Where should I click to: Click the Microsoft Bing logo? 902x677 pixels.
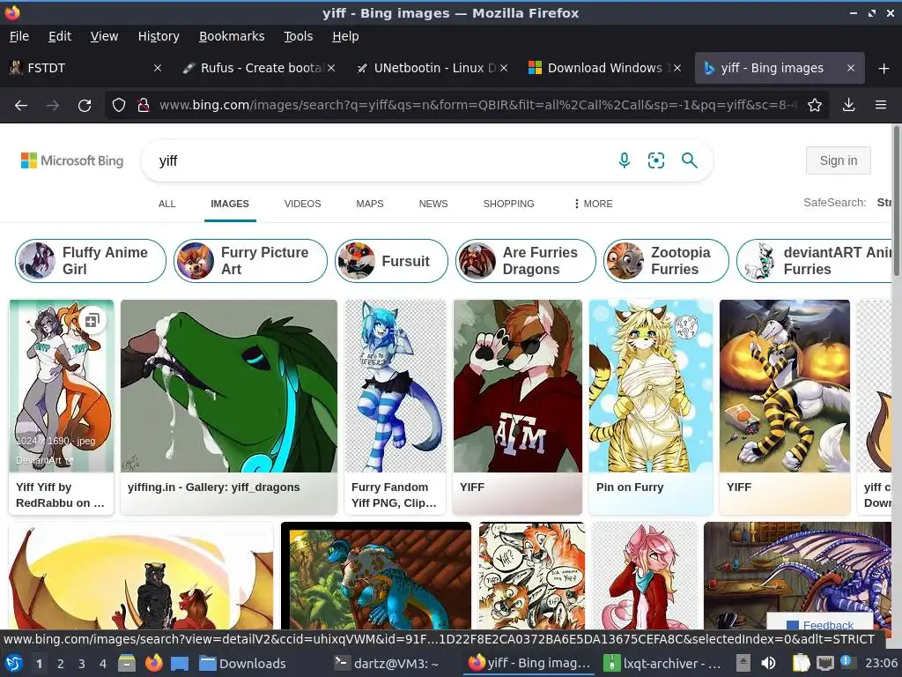(72, 160)
